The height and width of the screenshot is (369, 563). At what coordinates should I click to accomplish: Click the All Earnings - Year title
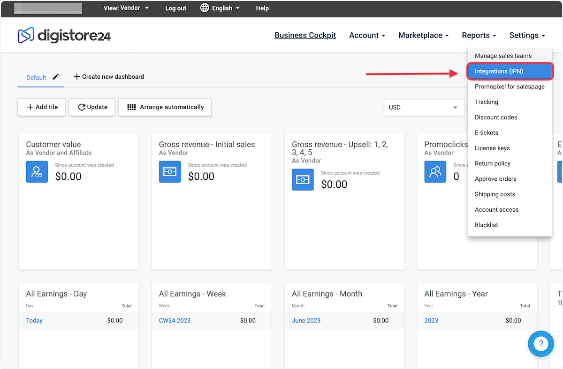click(x=456, y=294)
